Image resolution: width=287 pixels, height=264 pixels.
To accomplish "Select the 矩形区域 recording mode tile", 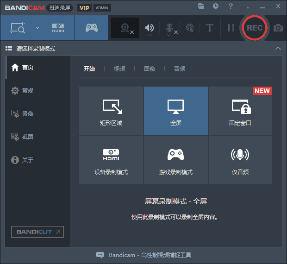I will tap(111, 111).
